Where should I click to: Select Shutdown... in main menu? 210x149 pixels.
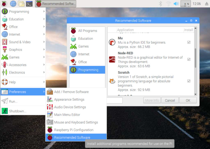pos(23,111)
